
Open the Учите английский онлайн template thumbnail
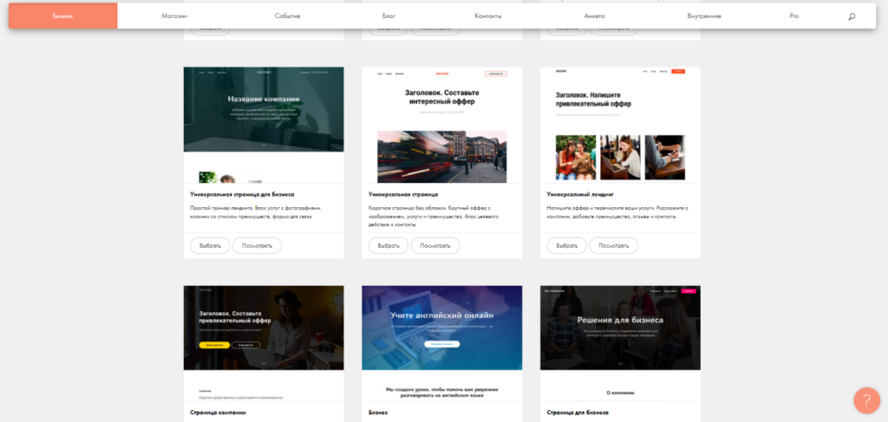pyautogui.click(x=441, y=343)
